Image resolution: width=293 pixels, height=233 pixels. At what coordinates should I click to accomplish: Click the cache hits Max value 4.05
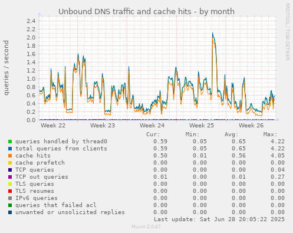click(278, 156)
